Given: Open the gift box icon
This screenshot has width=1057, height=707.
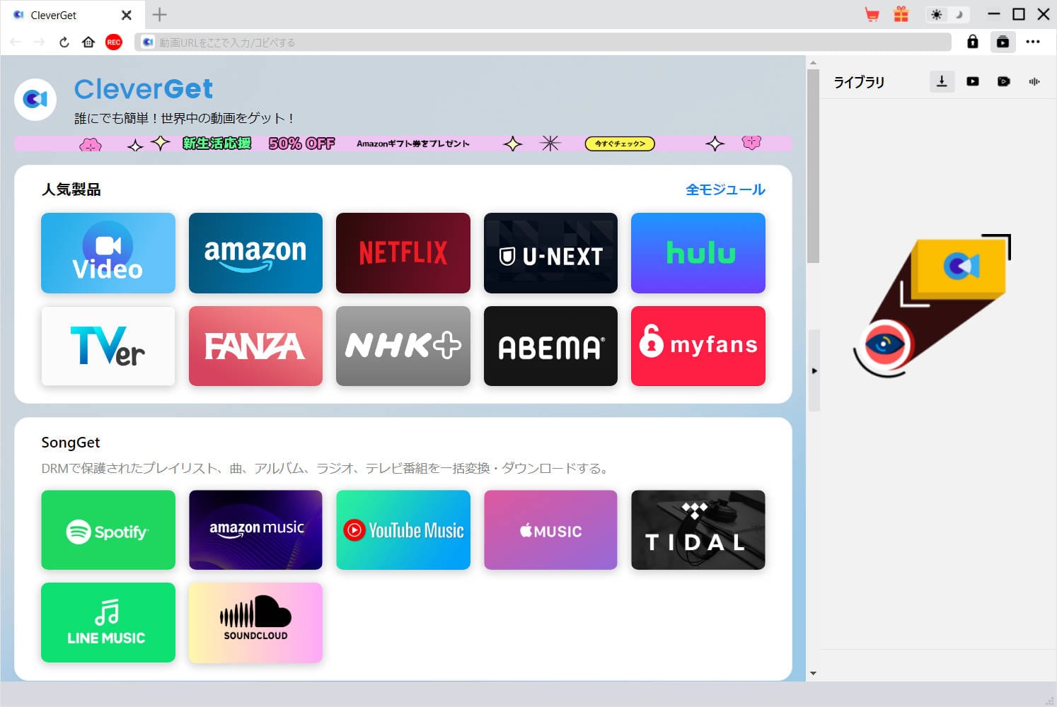Looking at the screenshot, I should click(901, 14).
